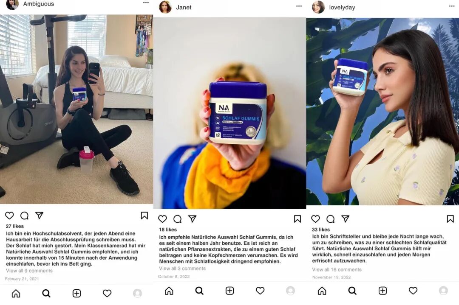Image resolution: width=459 pixels, height=305 pixels.
Task: Toggle like on lovelyday's post
Action: pyautogui.click(x=315, y=219)
